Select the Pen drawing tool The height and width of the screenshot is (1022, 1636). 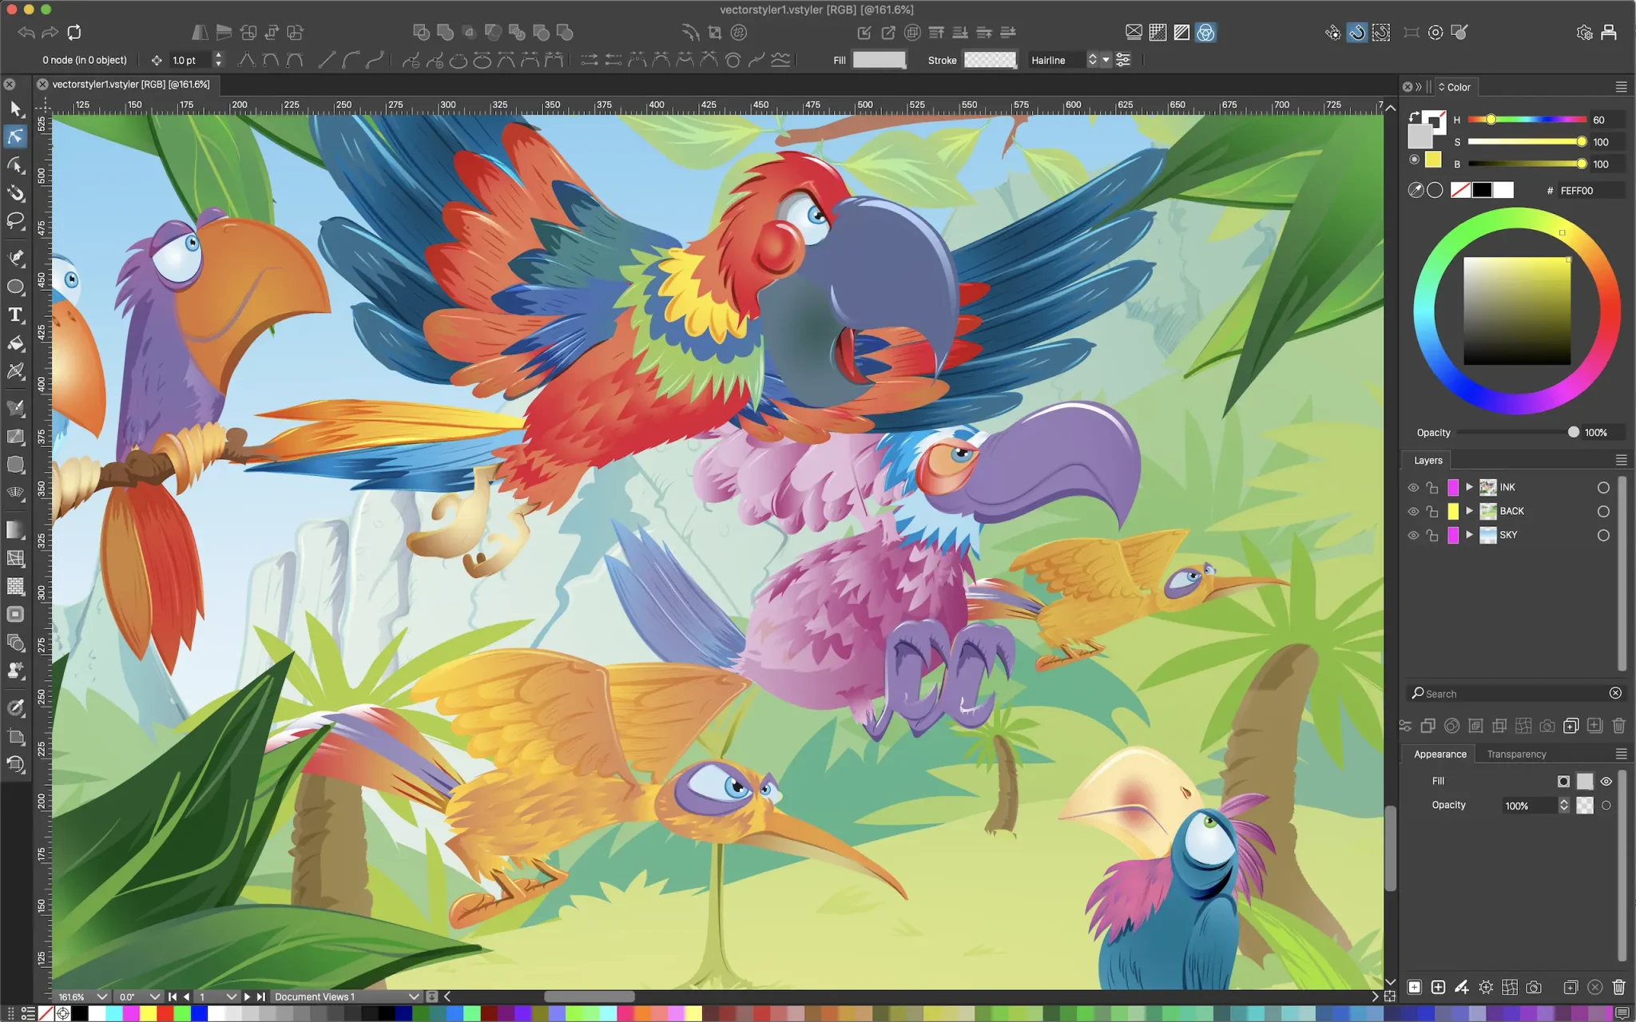tap(15, 258)
